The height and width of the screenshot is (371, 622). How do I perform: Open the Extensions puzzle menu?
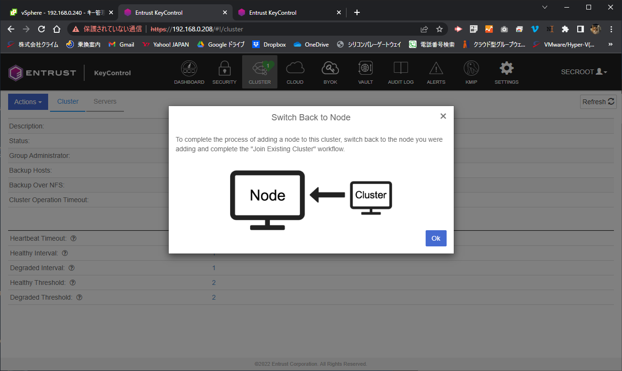point(565,29)
